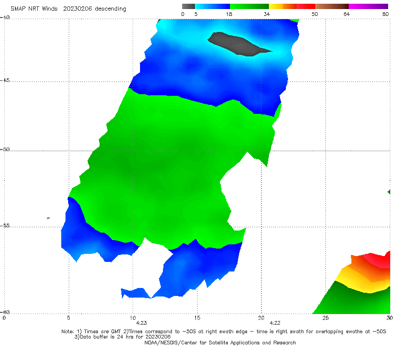This screenshot has height=346, width=394.
Task: Click the color bar label '50'
Action: click(x=315, y=14)
